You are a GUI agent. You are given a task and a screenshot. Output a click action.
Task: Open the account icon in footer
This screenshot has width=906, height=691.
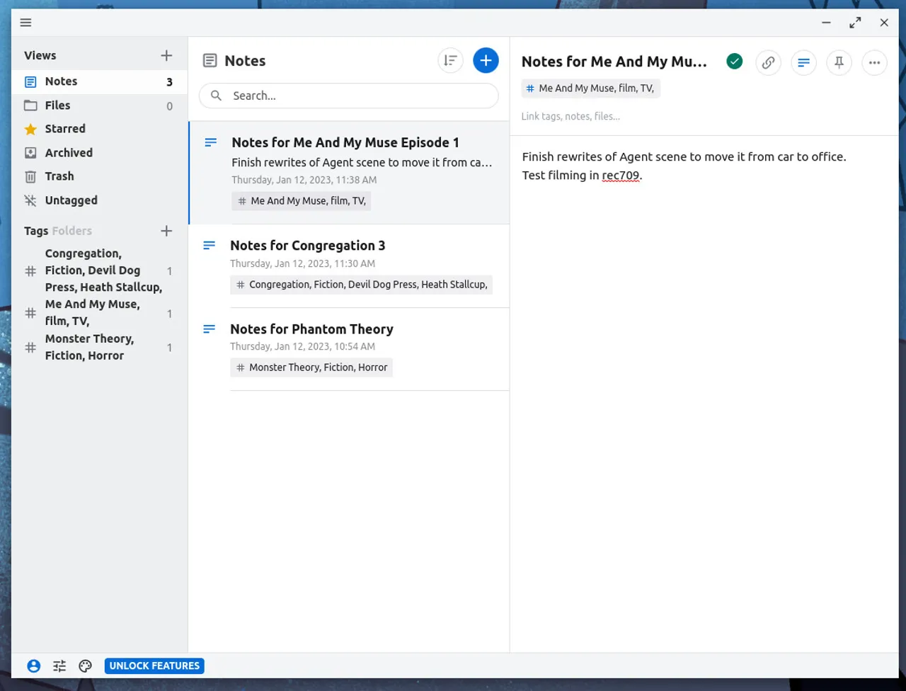[x=33, y=666]
